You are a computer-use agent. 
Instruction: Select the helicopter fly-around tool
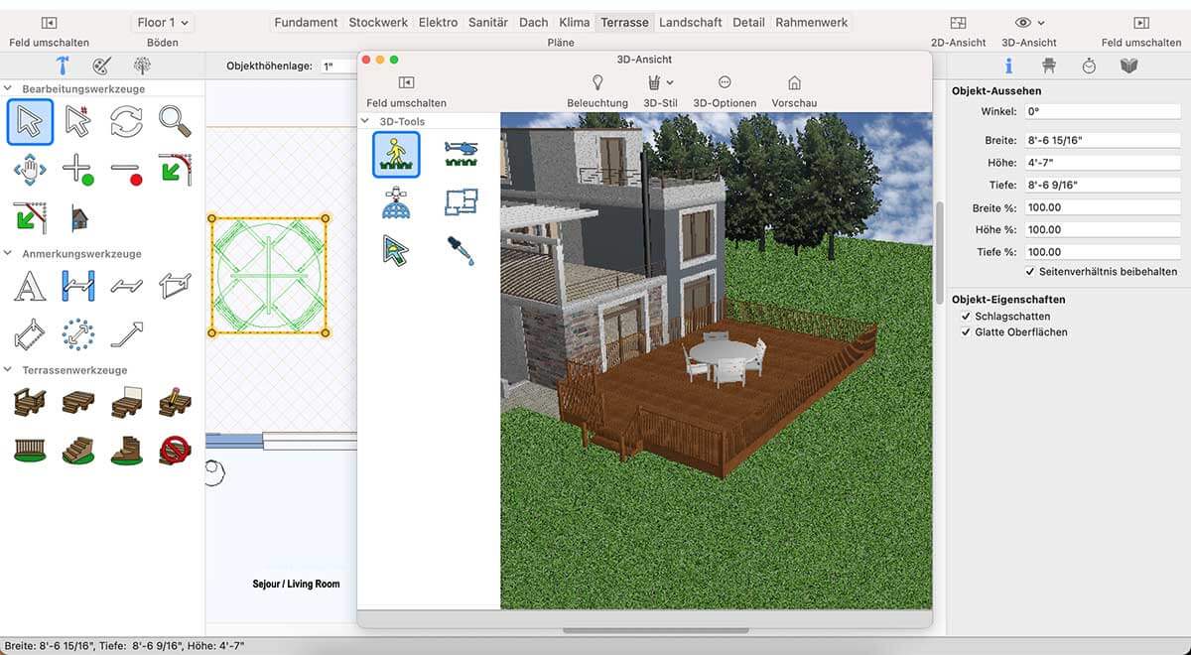coord(461,153)
